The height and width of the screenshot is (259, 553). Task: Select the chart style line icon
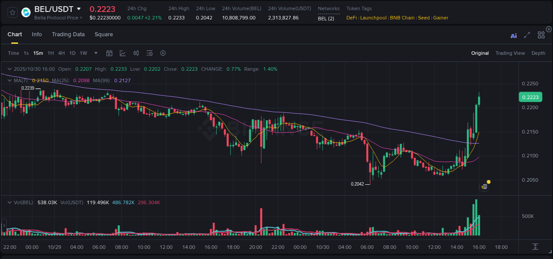[x=123, y=53]
